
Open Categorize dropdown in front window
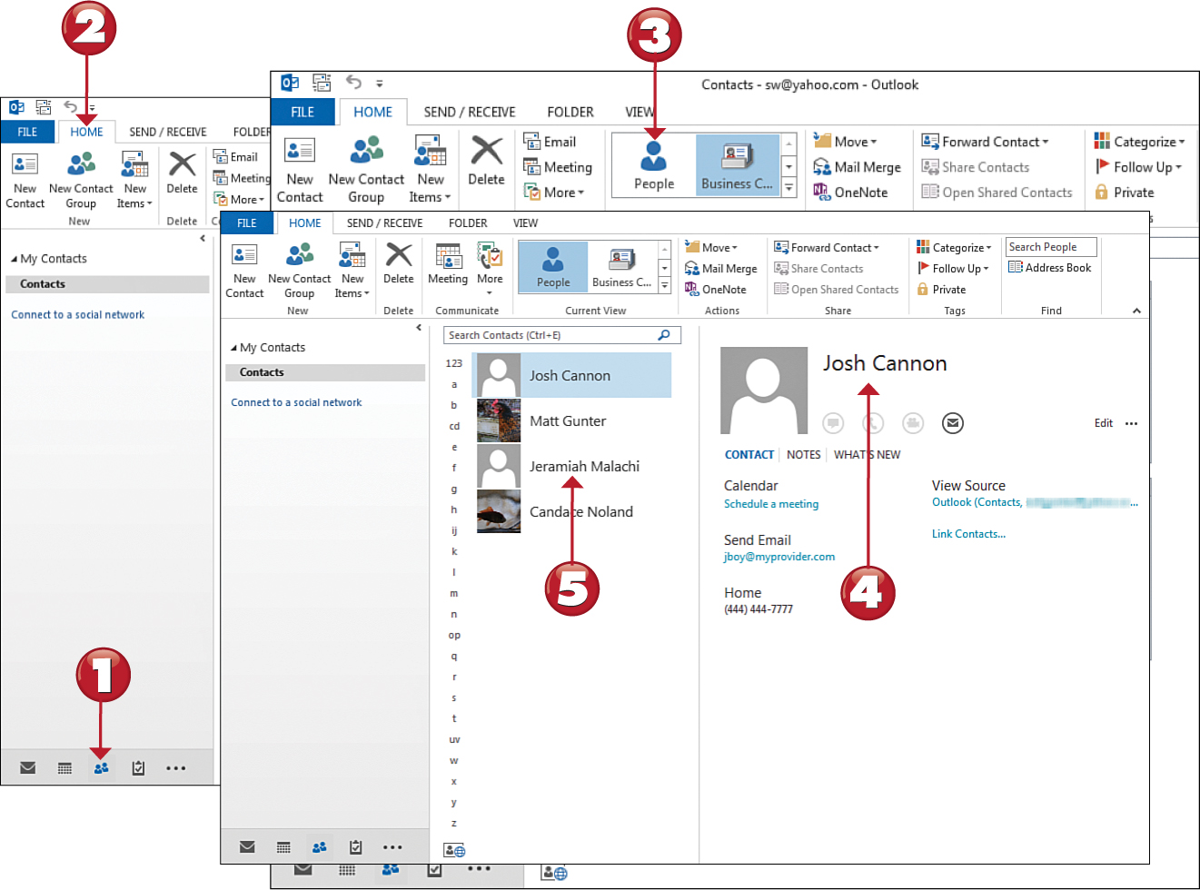(x=955, y=247)
